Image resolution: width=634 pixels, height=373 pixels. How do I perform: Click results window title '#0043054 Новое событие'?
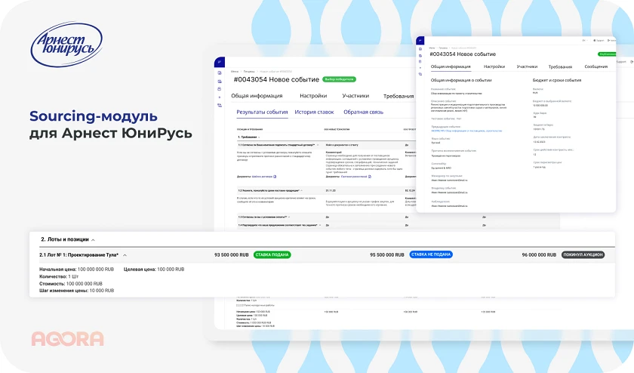276,80
